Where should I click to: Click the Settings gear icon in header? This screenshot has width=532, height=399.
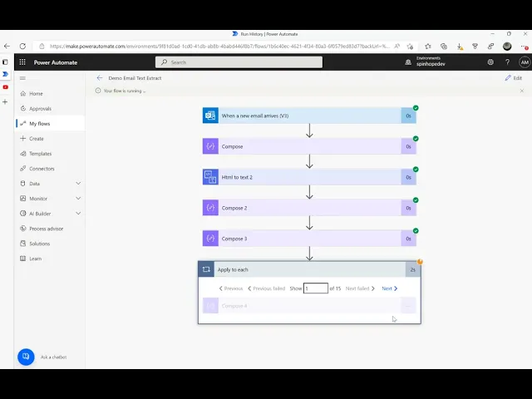pyautogui.click(x=490, y=62)
